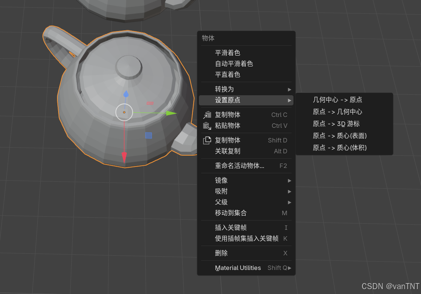
Task: Select 复制物体 with Ctrl C shortcut
Action: (x=246, y=115)
